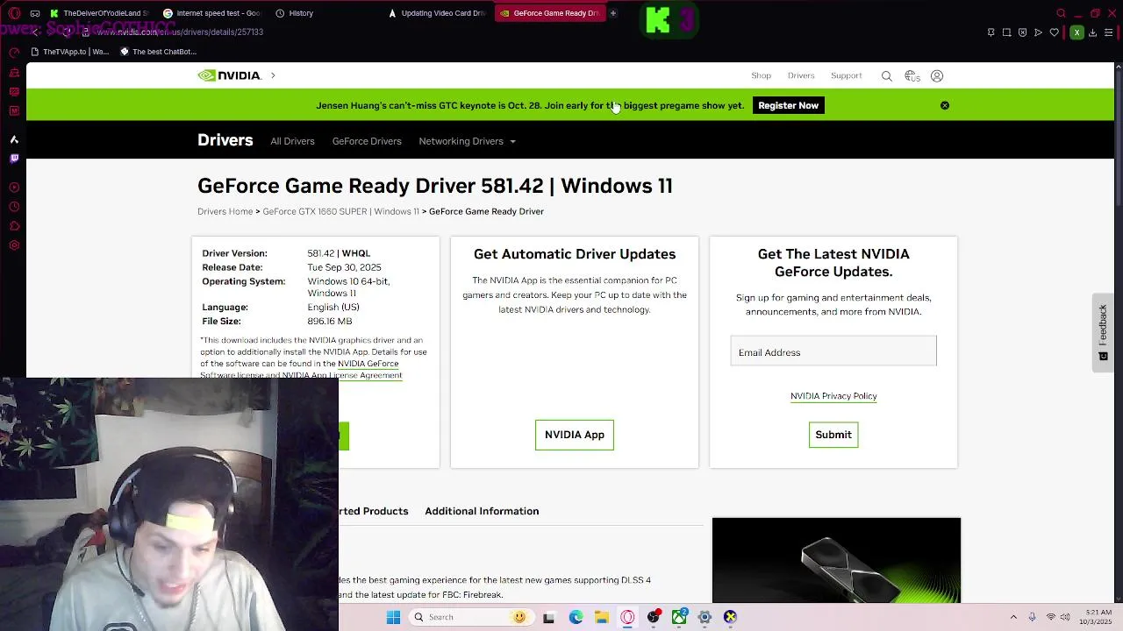The image size is (1123, 631).
Task: Click the Feedback side tab
Action: (1103, 332)
